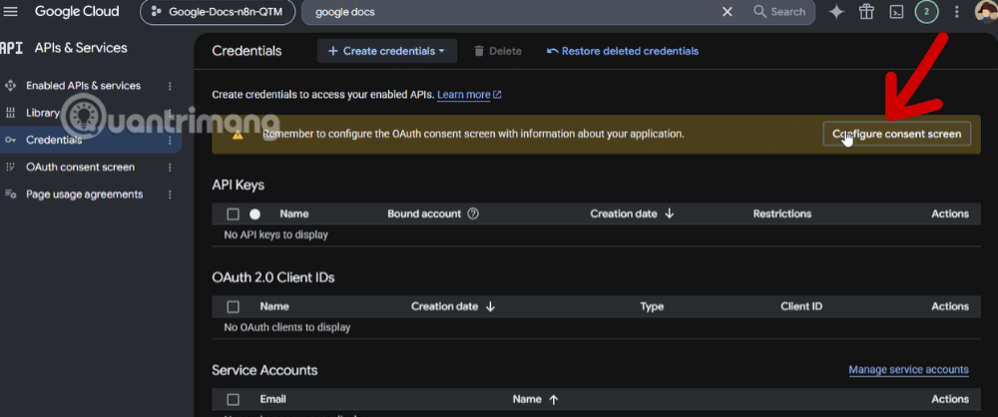Click Restore deleted credentials
Viewport: 998px width, 417px height.
[x=623, y=51]
